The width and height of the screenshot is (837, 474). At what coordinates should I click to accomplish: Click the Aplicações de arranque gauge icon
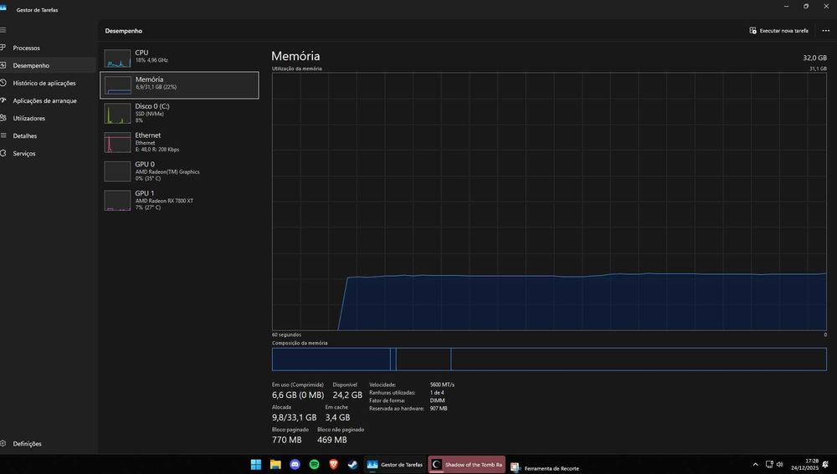coord(3,100)
